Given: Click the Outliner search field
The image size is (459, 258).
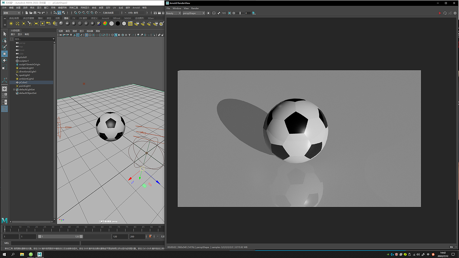Looking at the screenshot, I should 35,39.
